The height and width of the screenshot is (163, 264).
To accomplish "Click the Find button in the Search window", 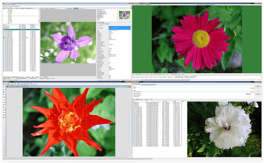I will click(258, 86).
